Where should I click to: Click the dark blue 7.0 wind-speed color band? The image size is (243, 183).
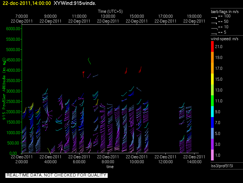click(212, 122)
